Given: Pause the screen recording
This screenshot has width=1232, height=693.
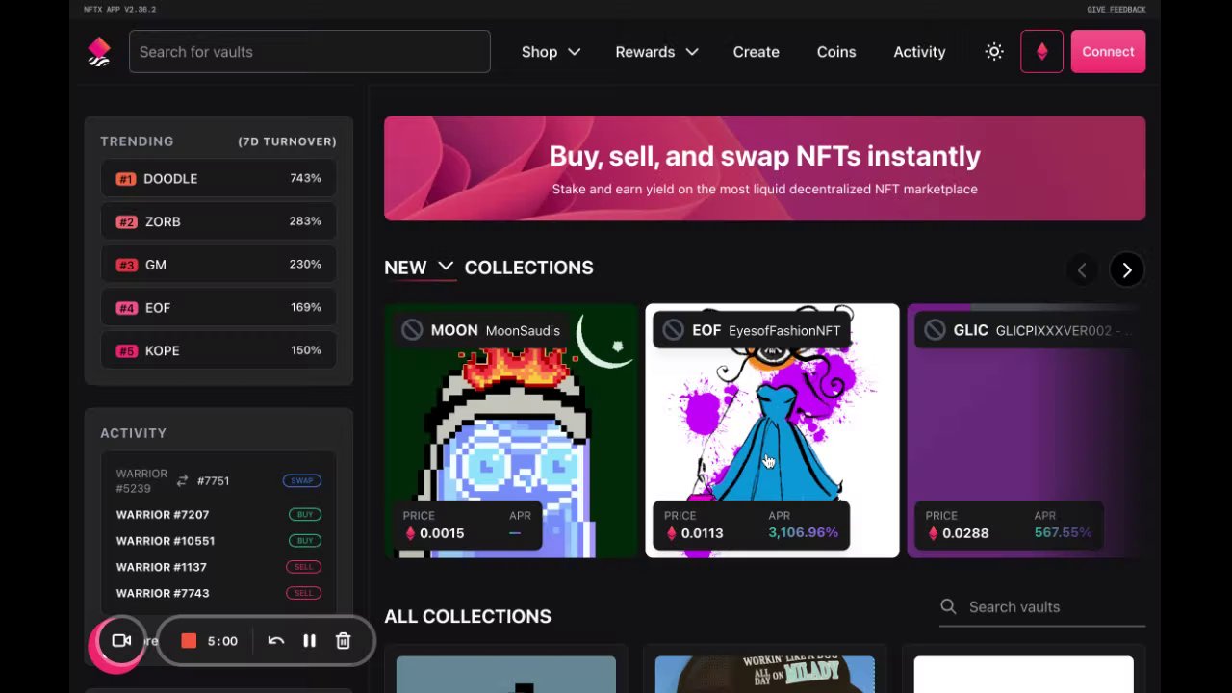Looking at the screenshot, I should [x=309, y=641].
